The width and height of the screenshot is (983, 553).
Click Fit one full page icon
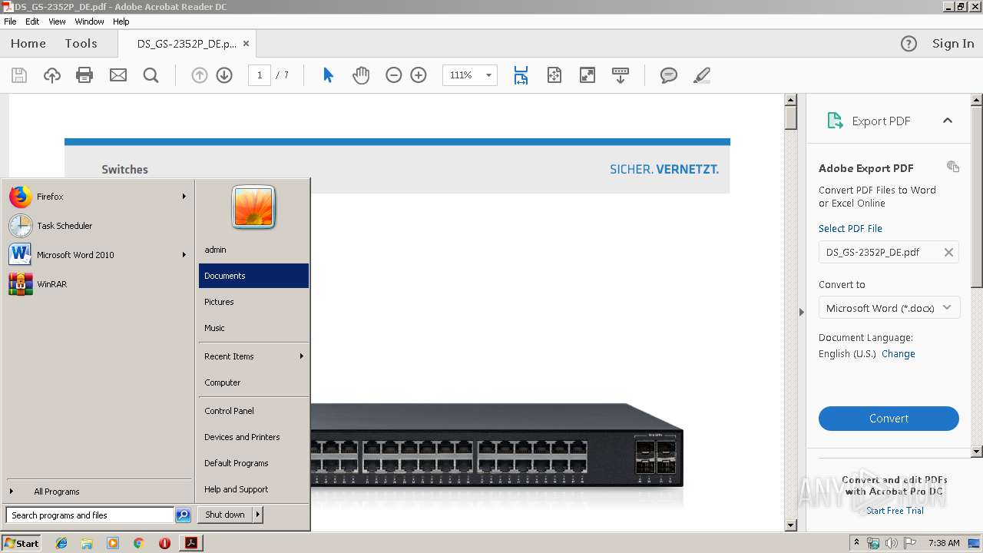point(554,75)
